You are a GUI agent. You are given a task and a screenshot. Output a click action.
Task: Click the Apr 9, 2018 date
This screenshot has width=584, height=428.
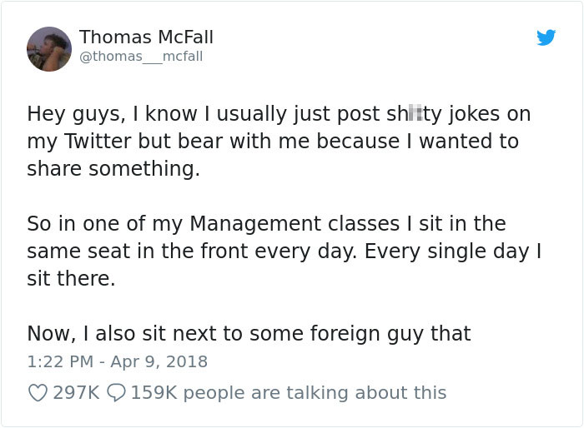point(159,361)
